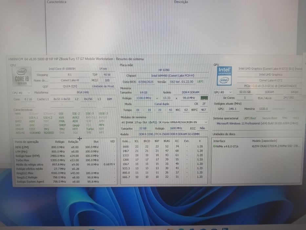Select the NVMe x4 8.0 GT/s interface entry
This screenshot has height=230, width=306.
tap(227, 146)
